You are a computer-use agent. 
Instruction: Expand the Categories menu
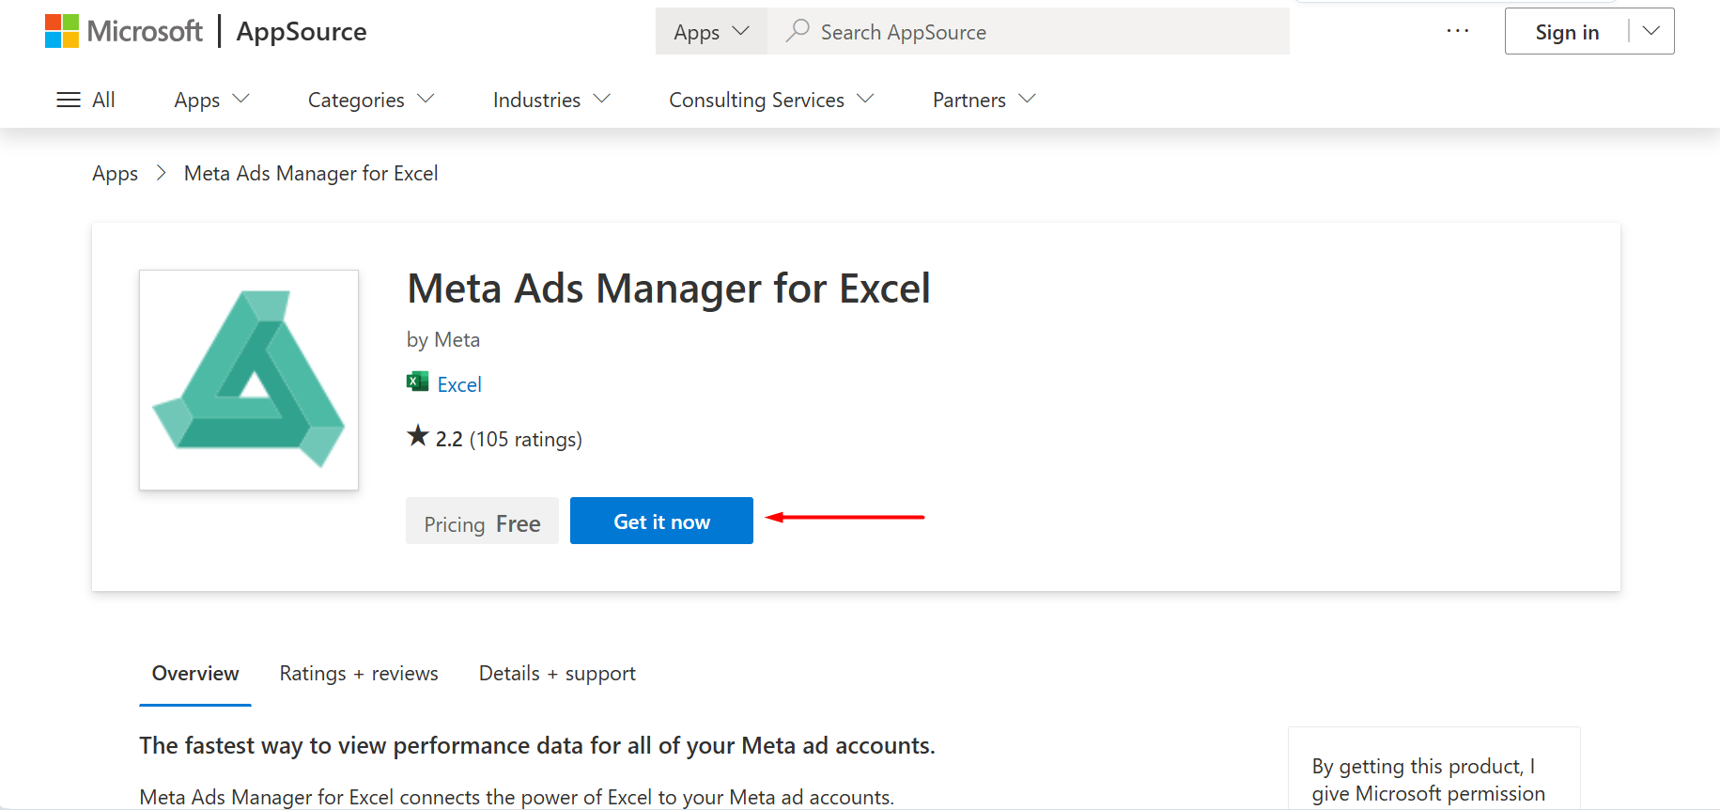tap(370, 100)
